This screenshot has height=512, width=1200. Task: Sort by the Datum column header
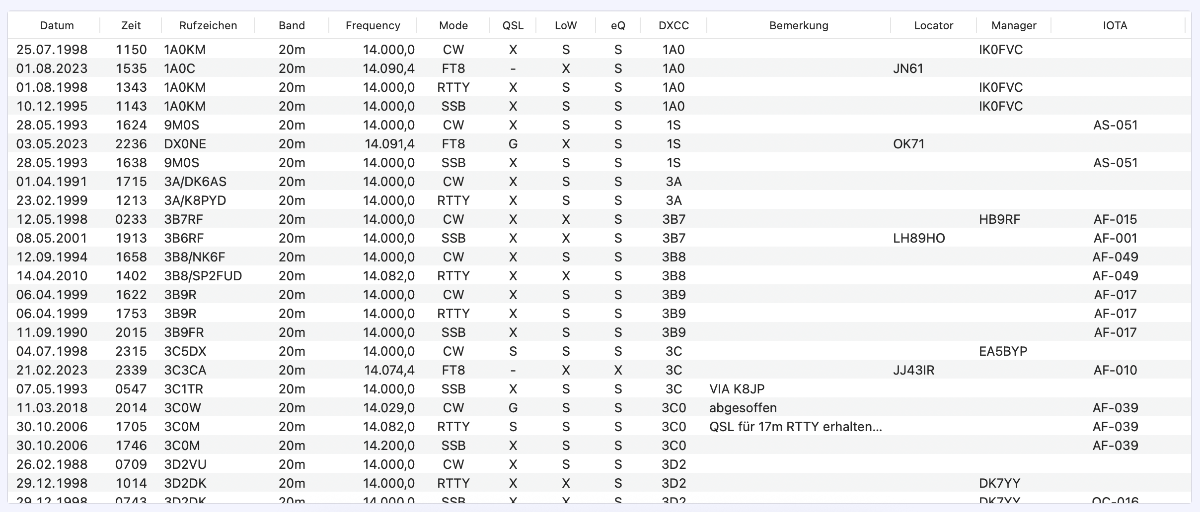coord(57,25)
